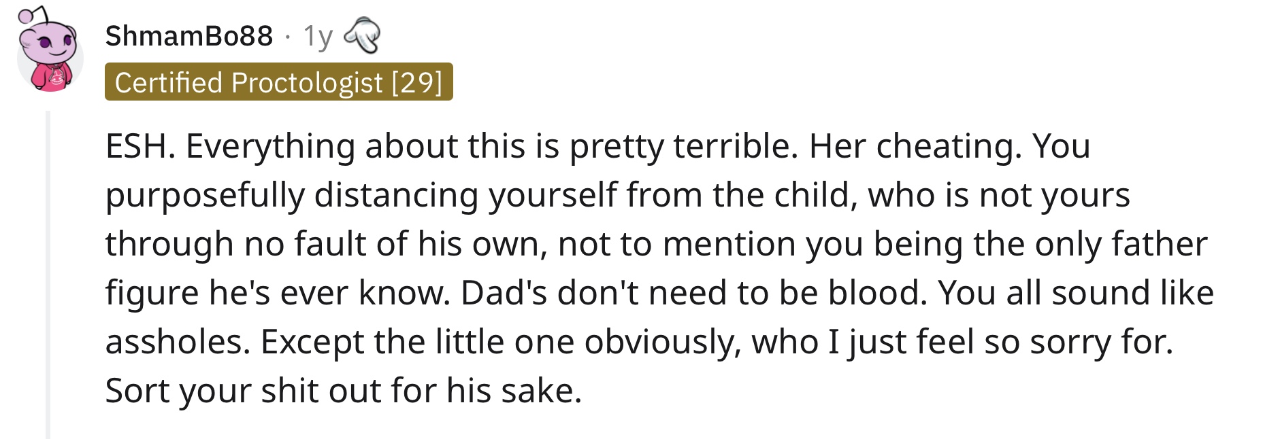
Task: Click the word 'assholes' in the comment
Action: [178, 342]
